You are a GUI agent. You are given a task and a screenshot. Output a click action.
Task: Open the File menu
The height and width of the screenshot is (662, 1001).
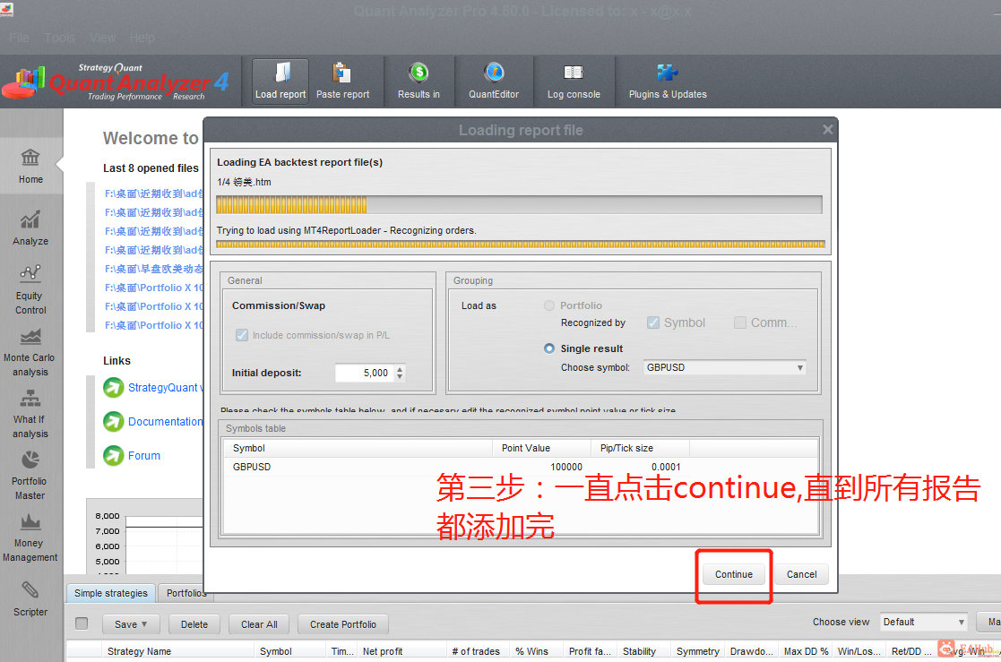[x=19, y=38]
